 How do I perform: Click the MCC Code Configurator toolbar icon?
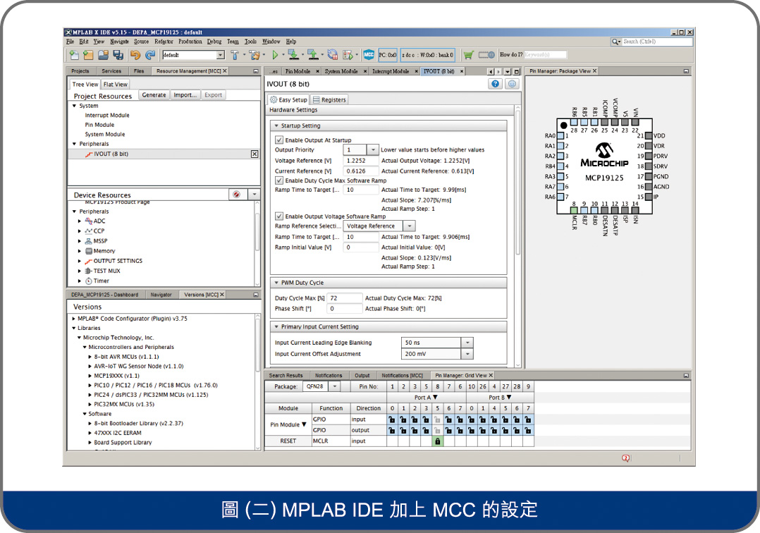coord(369,55)
